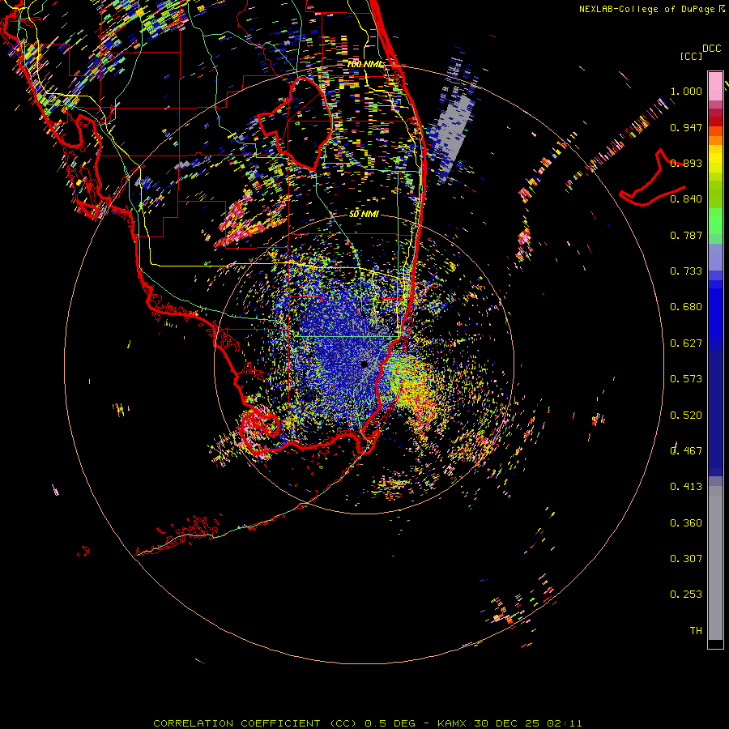Click the 0.733 scale value
The height and width of the screenshot is (729, 729).
(x=686, y=271)
